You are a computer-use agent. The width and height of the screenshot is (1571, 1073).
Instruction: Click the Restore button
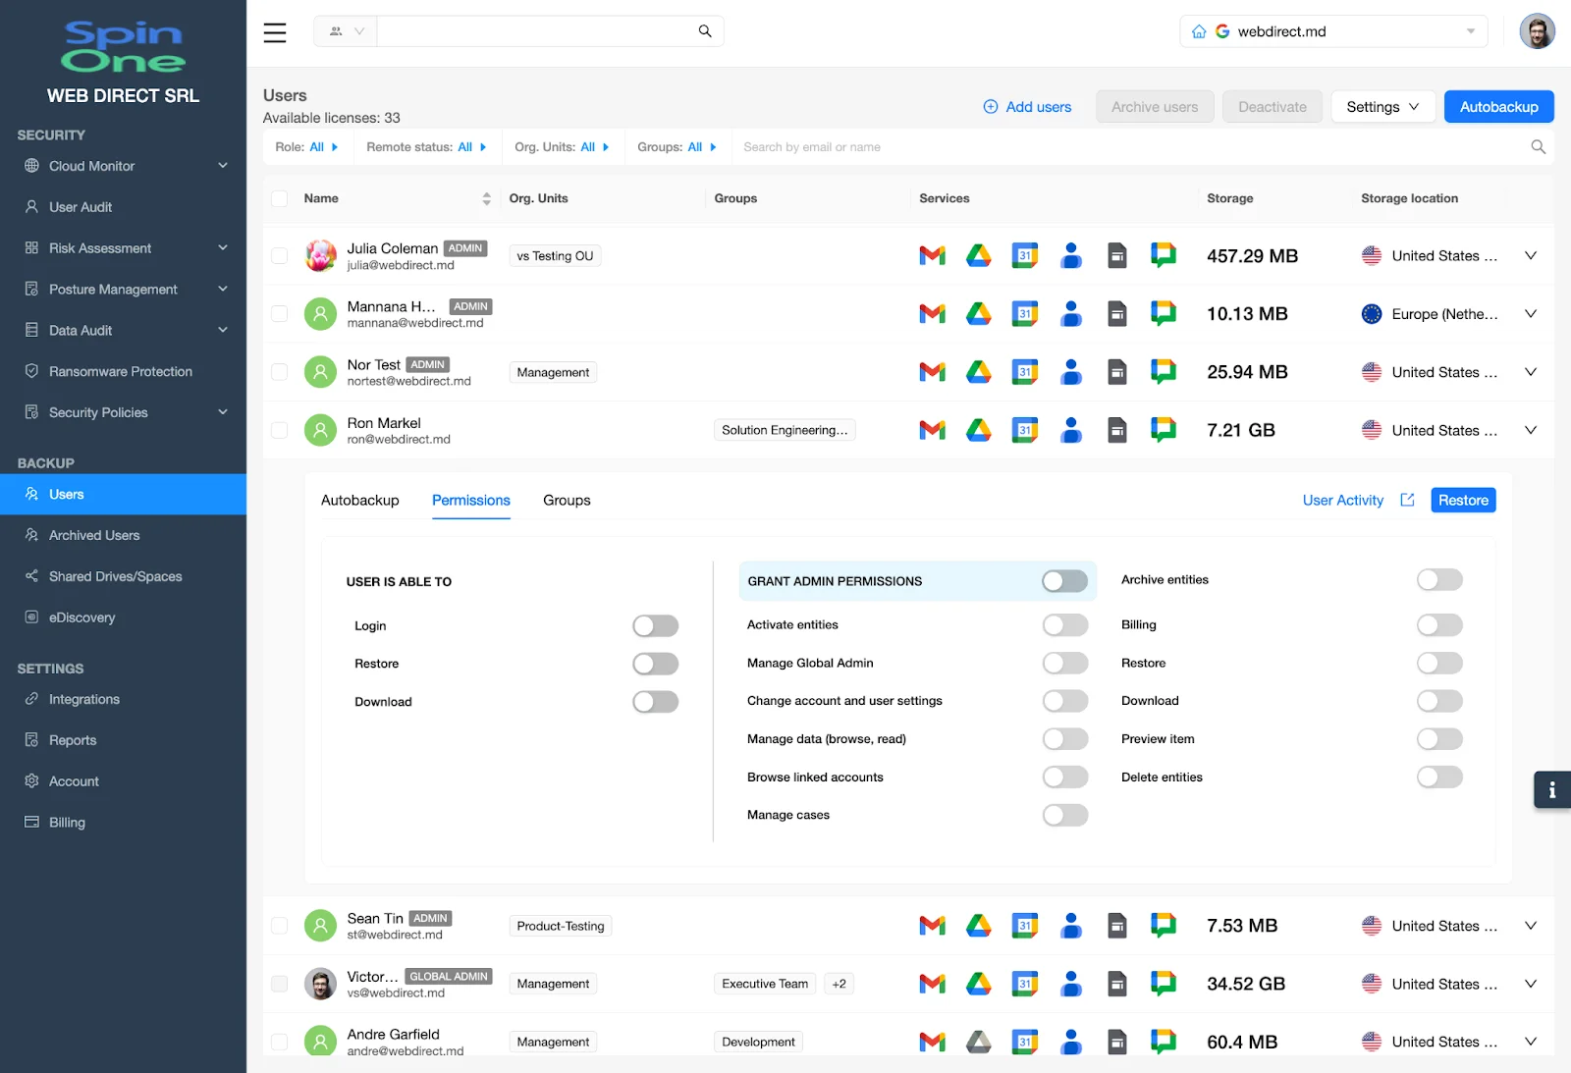1462,500
